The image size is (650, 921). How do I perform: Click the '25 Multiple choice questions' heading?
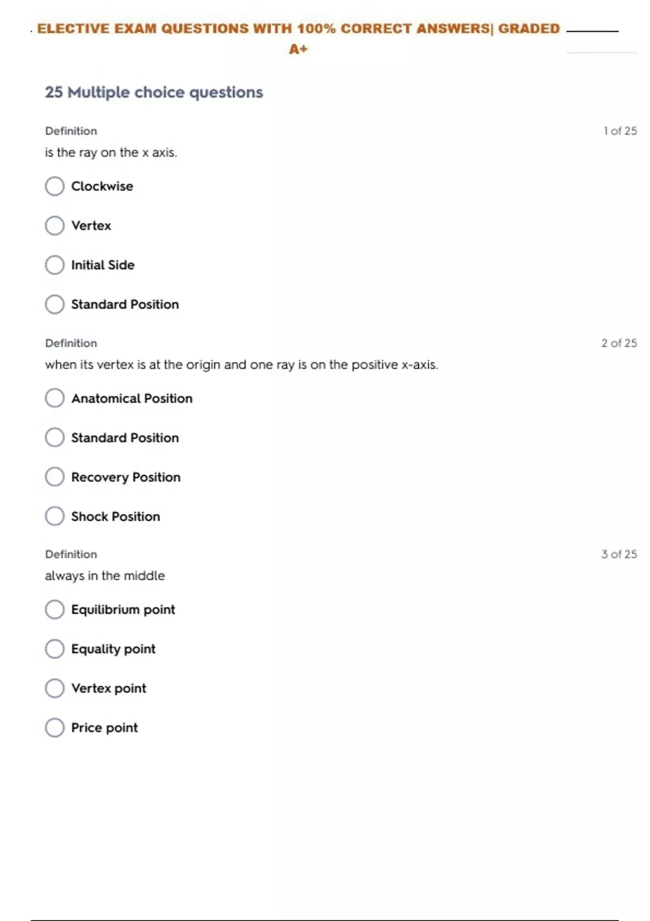pyautogui.click(x=154, y=93)
